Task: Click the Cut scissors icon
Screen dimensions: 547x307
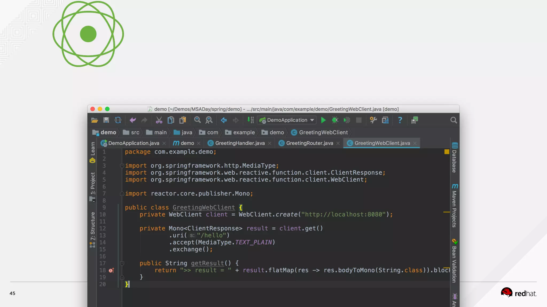Action: pyautogui.click(x=159, y=120)
